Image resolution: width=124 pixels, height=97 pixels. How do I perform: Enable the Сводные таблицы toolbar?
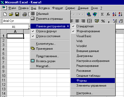[x=93, y=76]
